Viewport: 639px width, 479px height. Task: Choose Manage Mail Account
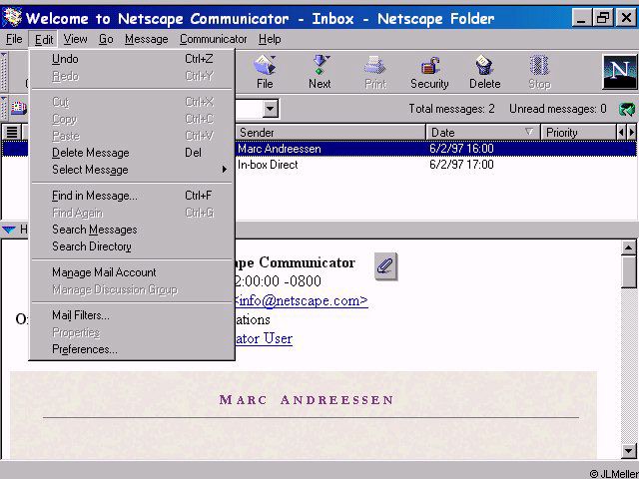pyautogui.click(x=132, y=272)
